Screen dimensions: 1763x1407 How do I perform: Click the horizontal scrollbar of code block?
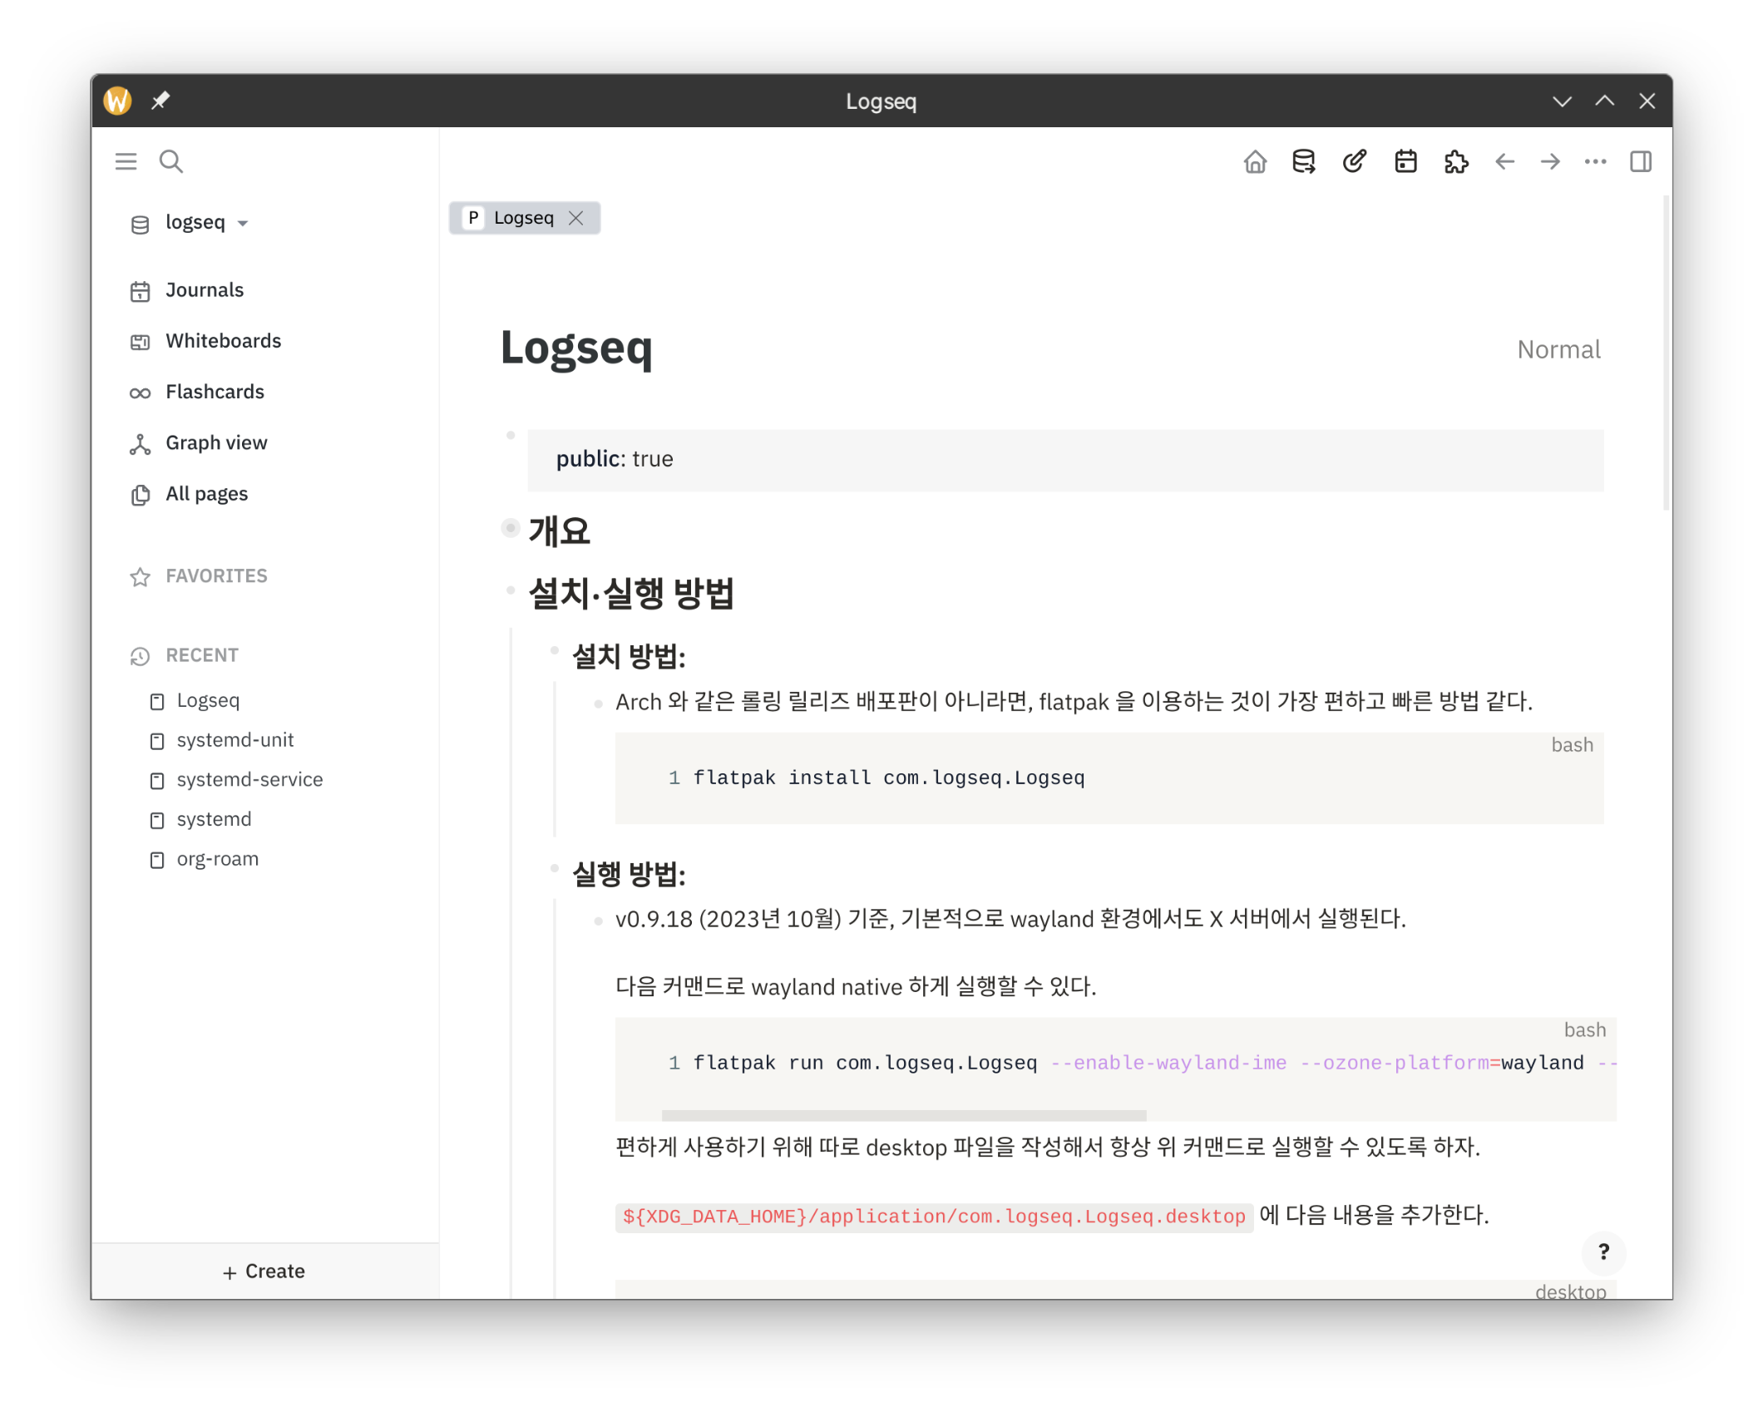point(904,1115)
